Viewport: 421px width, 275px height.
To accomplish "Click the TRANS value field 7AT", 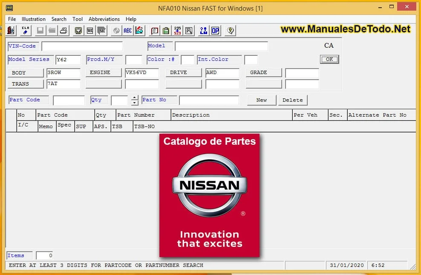I will (63, 84).
